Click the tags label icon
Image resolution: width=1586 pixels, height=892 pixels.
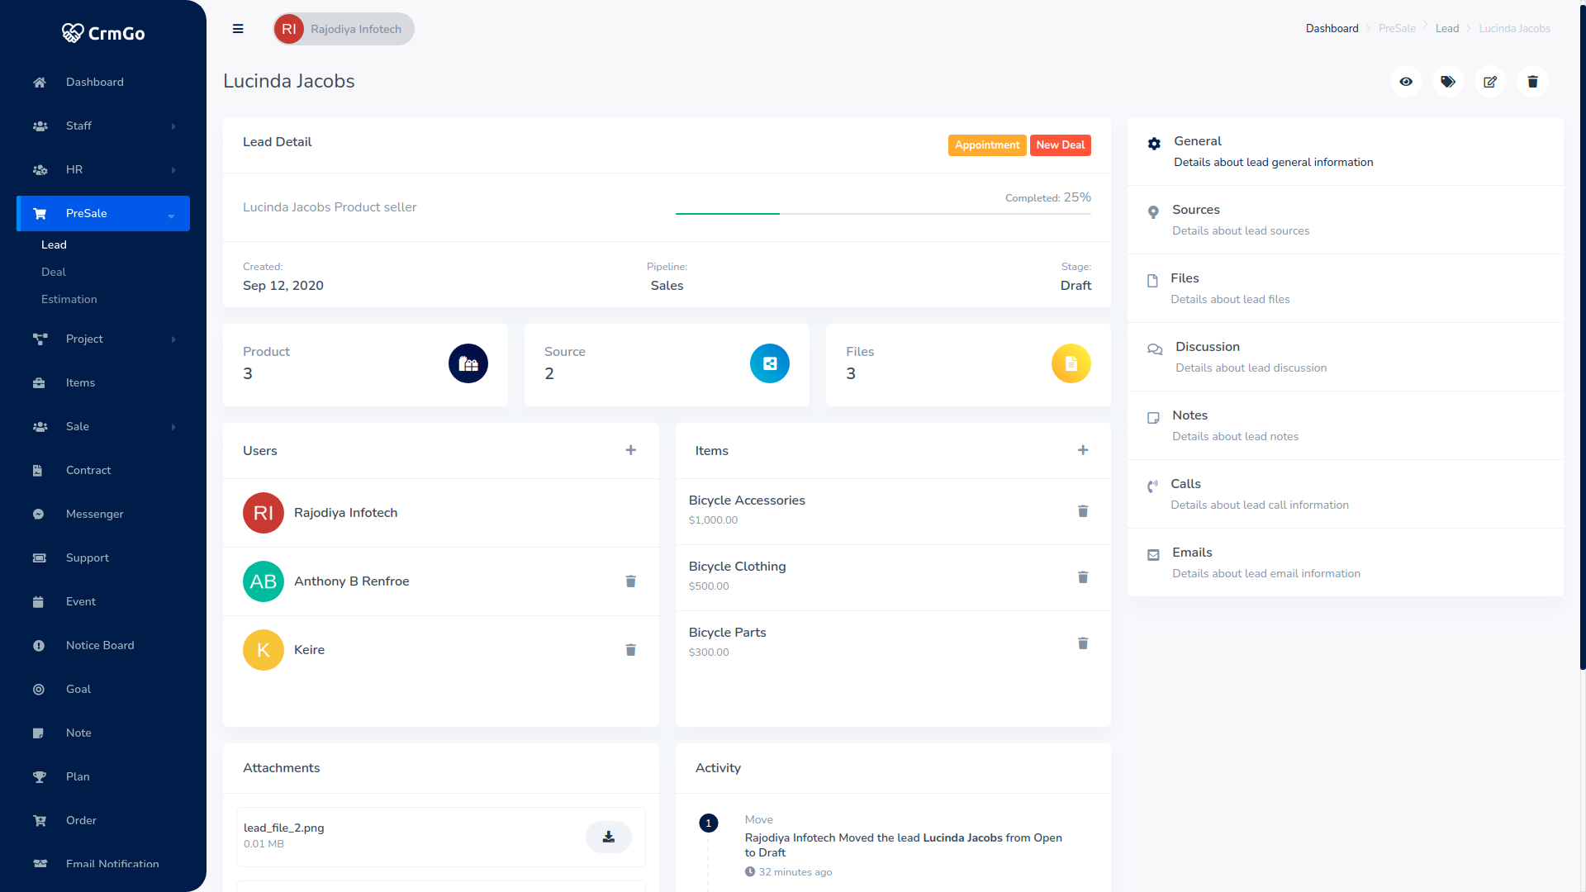[x=1448, y=82]
